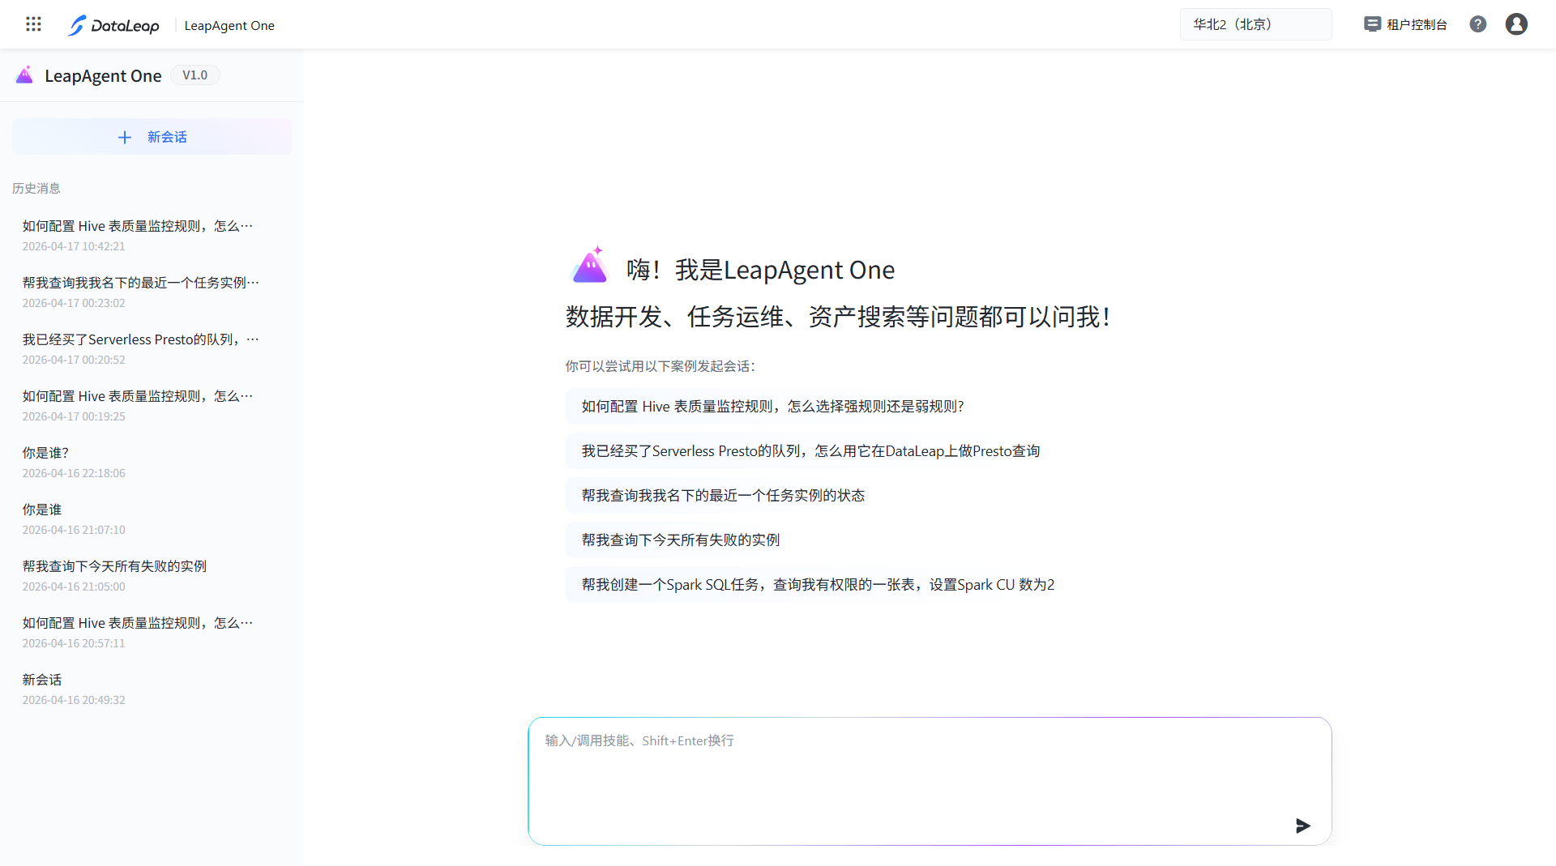Click the send message arrow icon
1556x866 pixels.
pos(1302,825)
